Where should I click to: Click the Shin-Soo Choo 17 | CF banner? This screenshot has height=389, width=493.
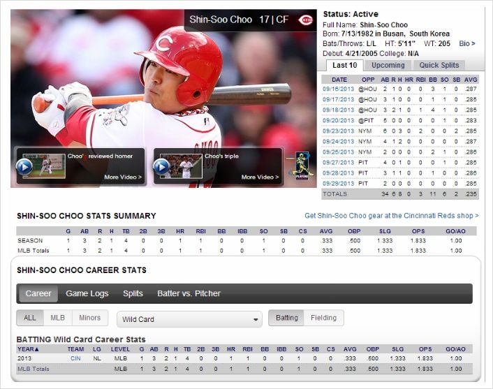(250, 20)
